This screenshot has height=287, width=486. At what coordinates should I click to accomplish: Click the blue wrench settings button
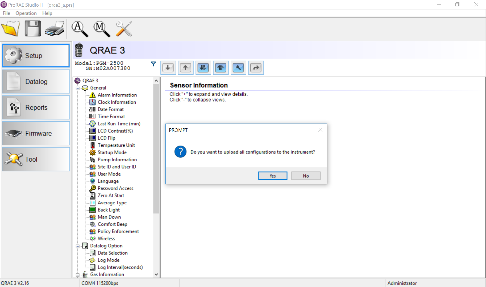pyautogui.click(x=238, y=68)
